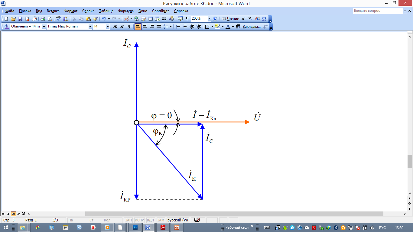Open the style dropdown 'Обычный + 14 пт'
Image resolution: width=413 pixels, height=232 pixels.
coord(44,27)
